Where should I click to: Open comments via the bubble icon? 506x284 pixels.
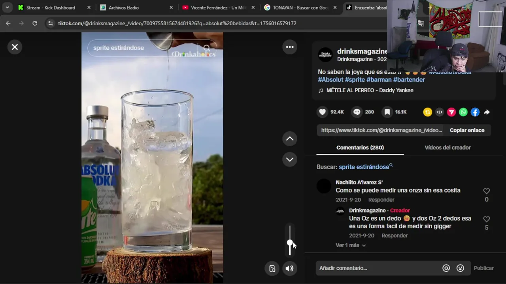357,112
